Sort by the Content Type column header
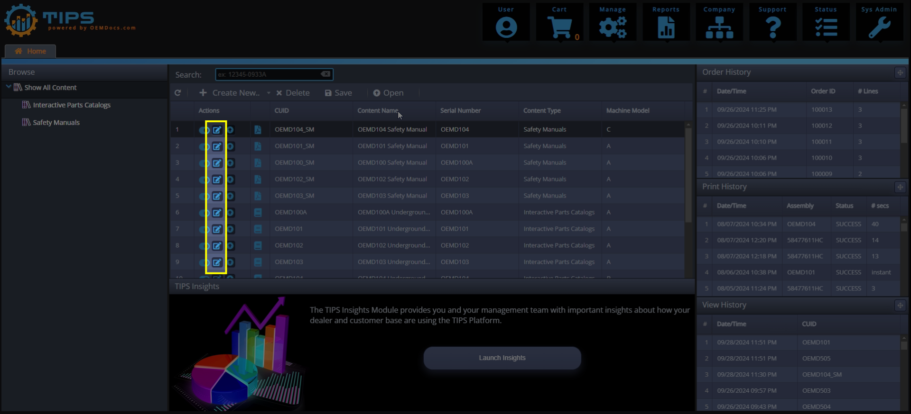The image size is (911, 414). (542, 110)
